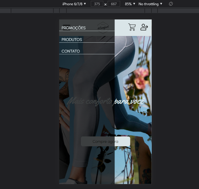Click the viewport height field 667
The width and height of the screenshot is (199, 189).
click(114, 4)
